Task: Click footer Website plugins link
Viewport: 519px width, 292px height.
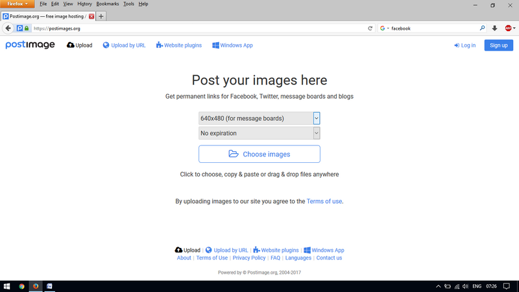Action: tap(276, 250)
